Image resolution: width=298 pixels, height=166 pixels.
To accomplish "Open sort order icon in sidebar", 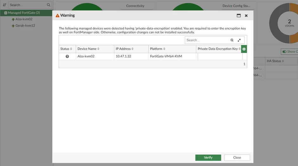I will pos(4,5).
